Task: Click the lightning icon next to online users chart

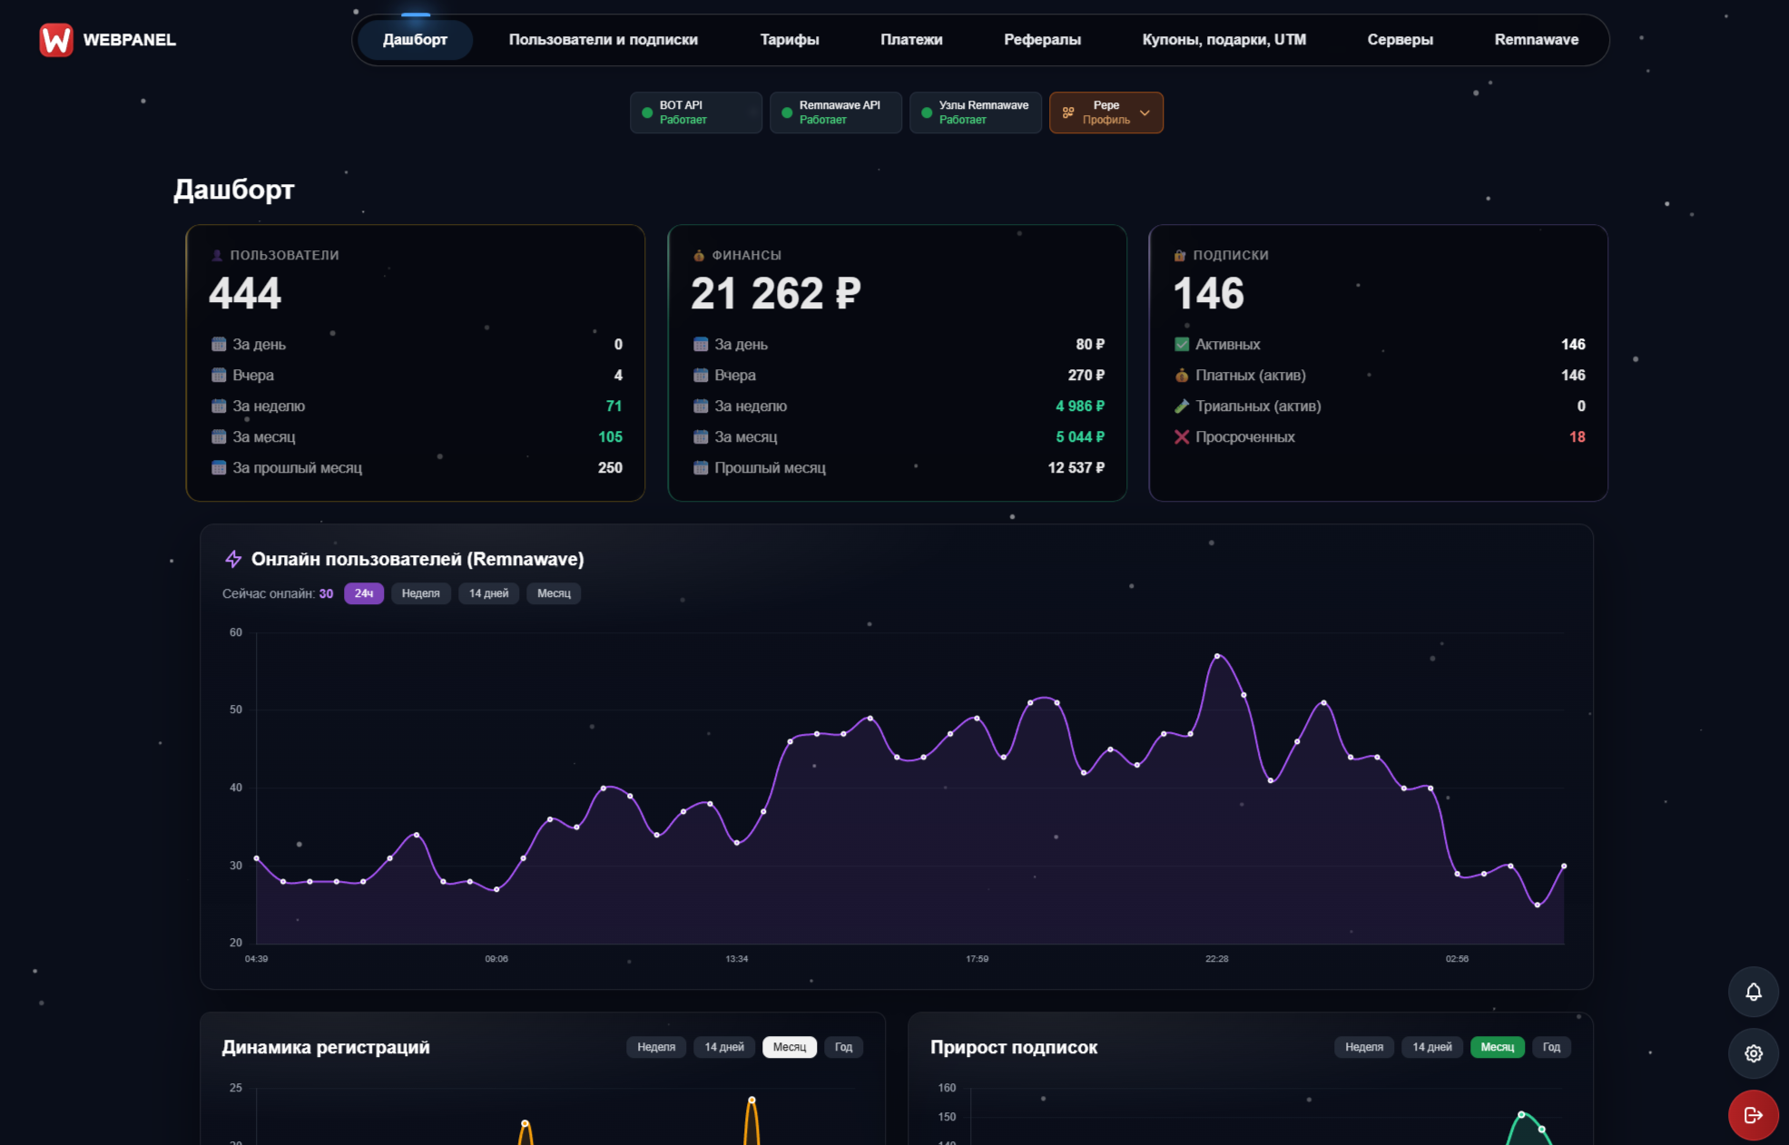Action: 233,559
